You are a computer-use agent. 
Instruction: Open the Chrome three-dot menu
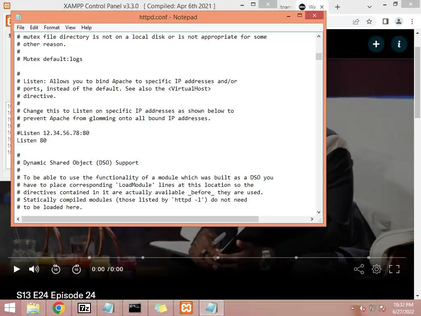[412, 21]
